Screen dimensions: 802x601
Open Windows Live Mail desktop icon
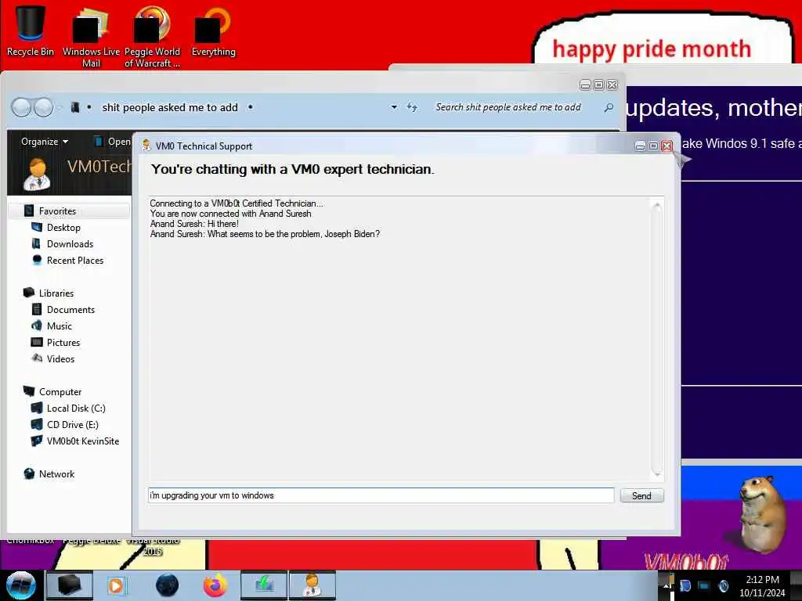click(x=91, y=36)
